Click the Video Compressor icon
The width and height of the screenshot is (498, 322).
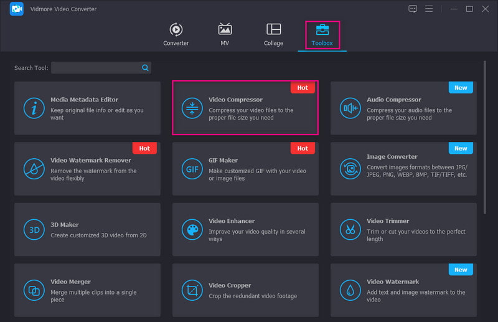[x=192, y=108]
